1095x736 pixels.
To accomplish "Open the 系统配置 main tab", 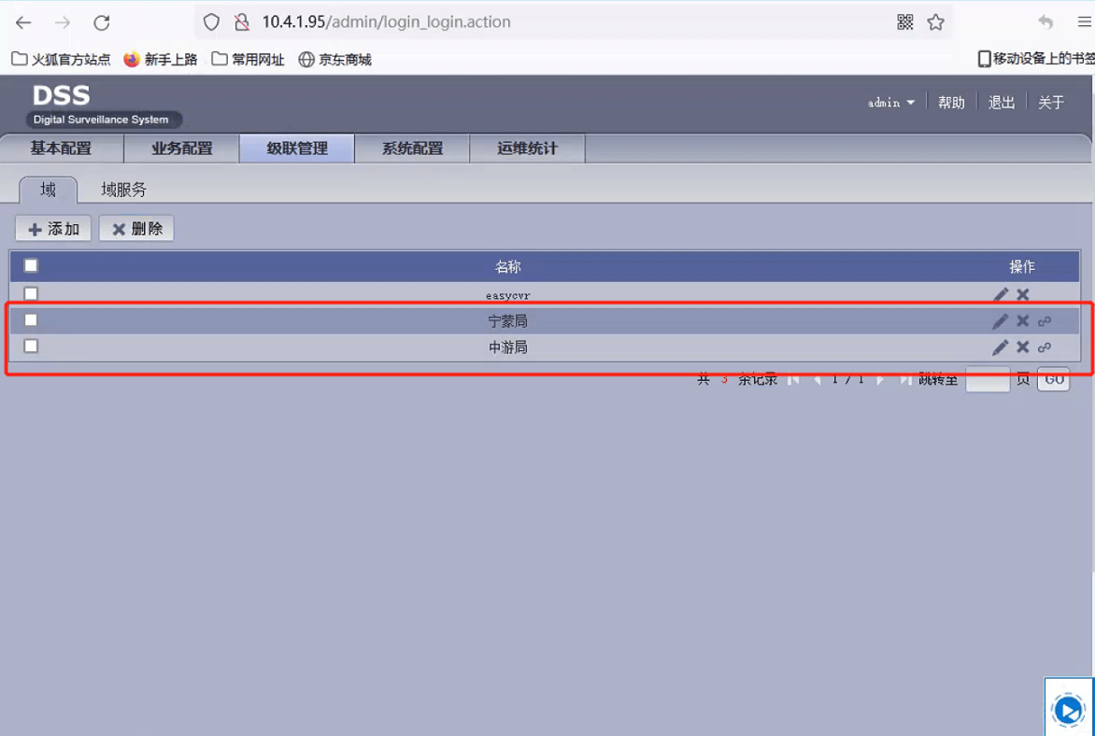I will pyautogui.click(x=412, y=149).
